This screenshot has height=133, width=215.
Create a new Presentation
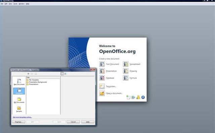(108, 71)
